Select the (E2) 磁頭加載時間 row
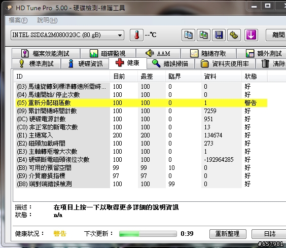The image size is (286, 248). click(x=141, y=143)
